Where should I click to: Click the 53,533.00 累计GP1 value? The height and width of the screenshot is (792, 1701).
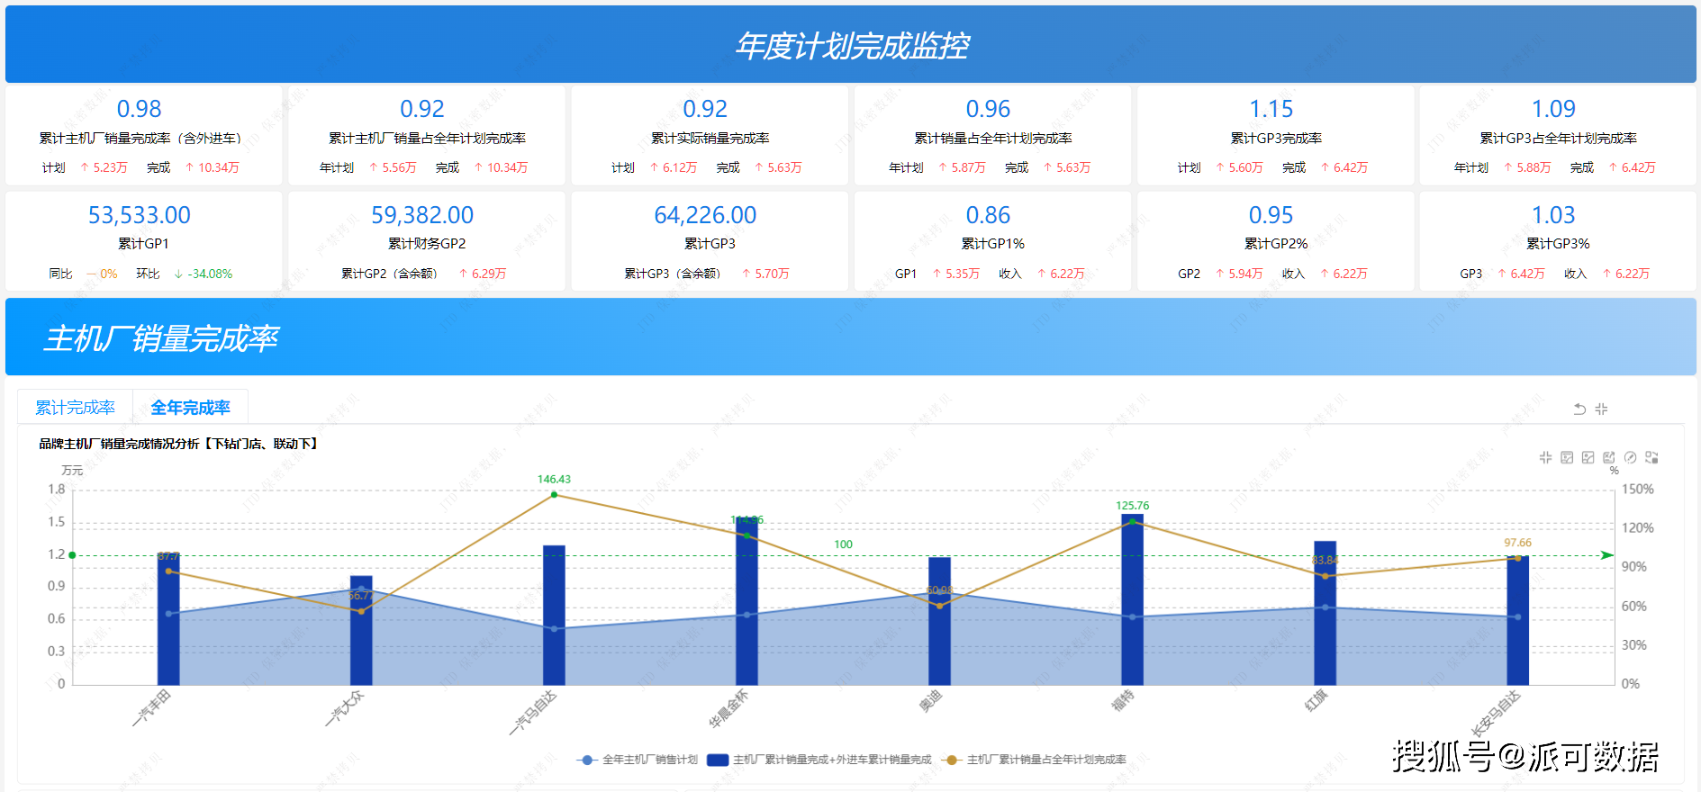click(x=140, y=215)
